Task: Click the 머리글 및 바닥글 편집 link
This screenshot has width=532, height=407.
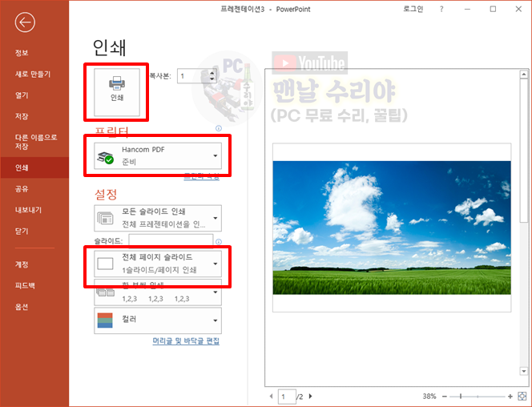Action: tap(186, 341)
